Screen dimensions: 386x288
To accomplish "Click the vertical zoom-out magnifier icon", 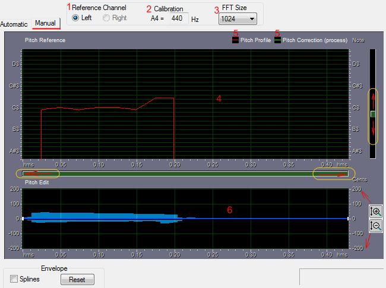I will coord(375,226).
